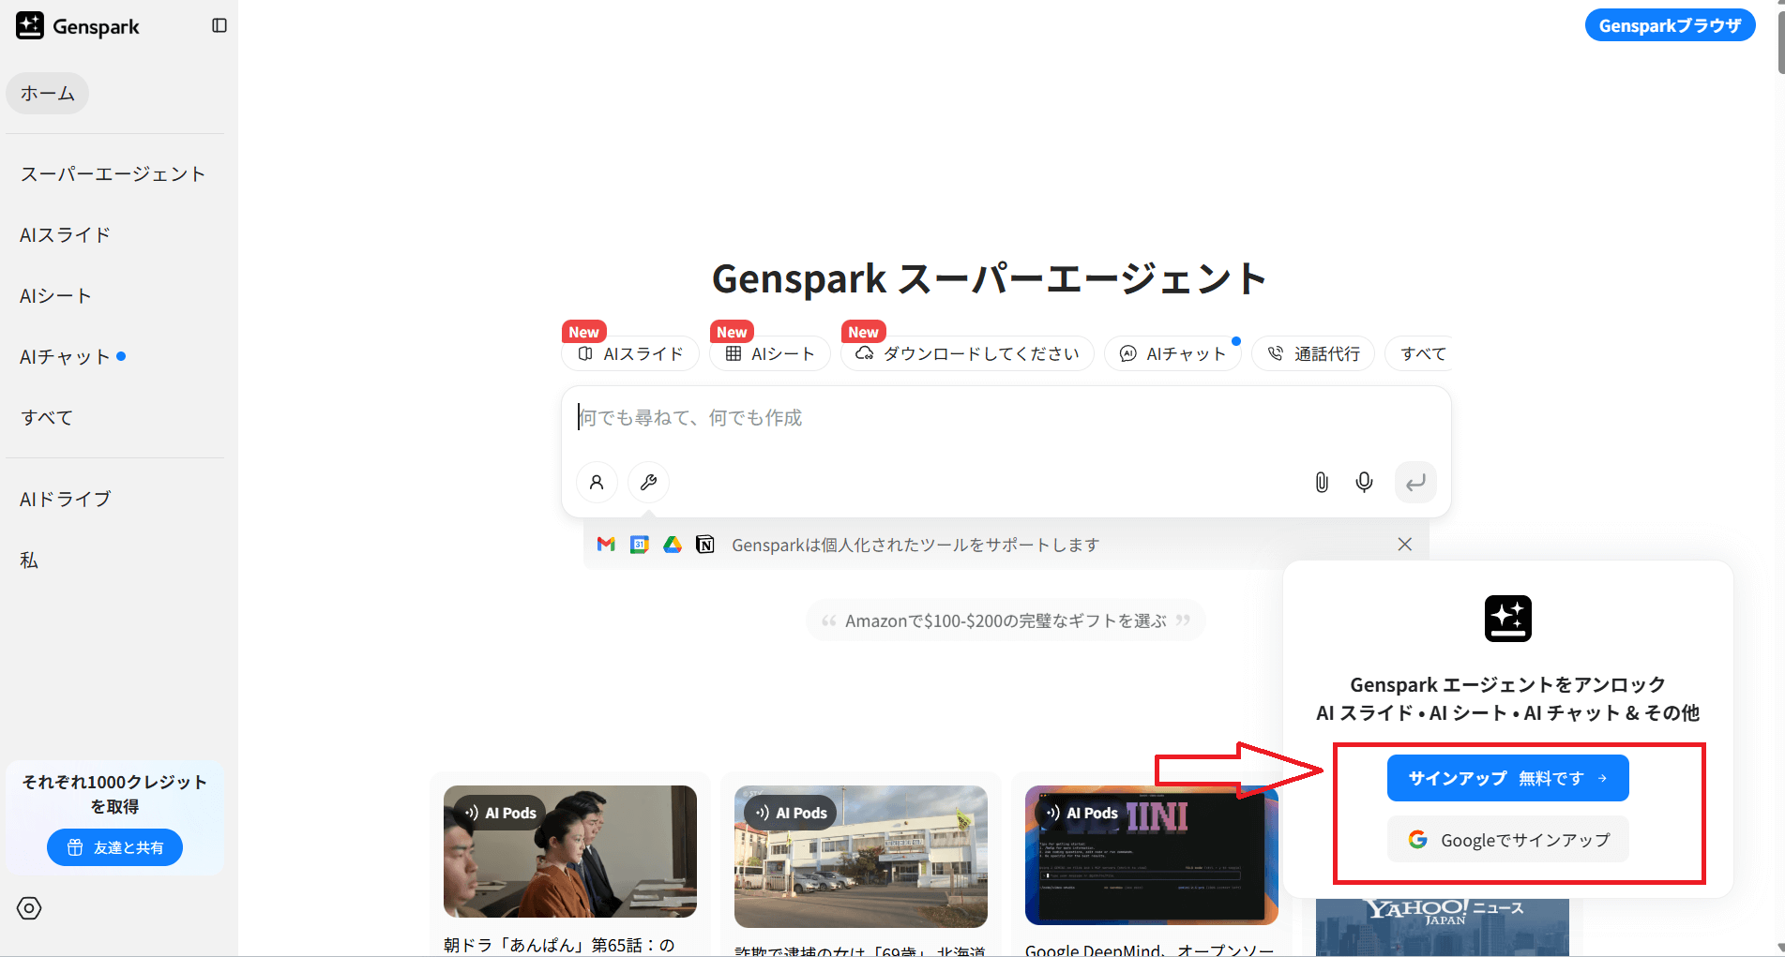Click Googleでサインアップ button
1785x957 pixels.
tap(1508, 840)
